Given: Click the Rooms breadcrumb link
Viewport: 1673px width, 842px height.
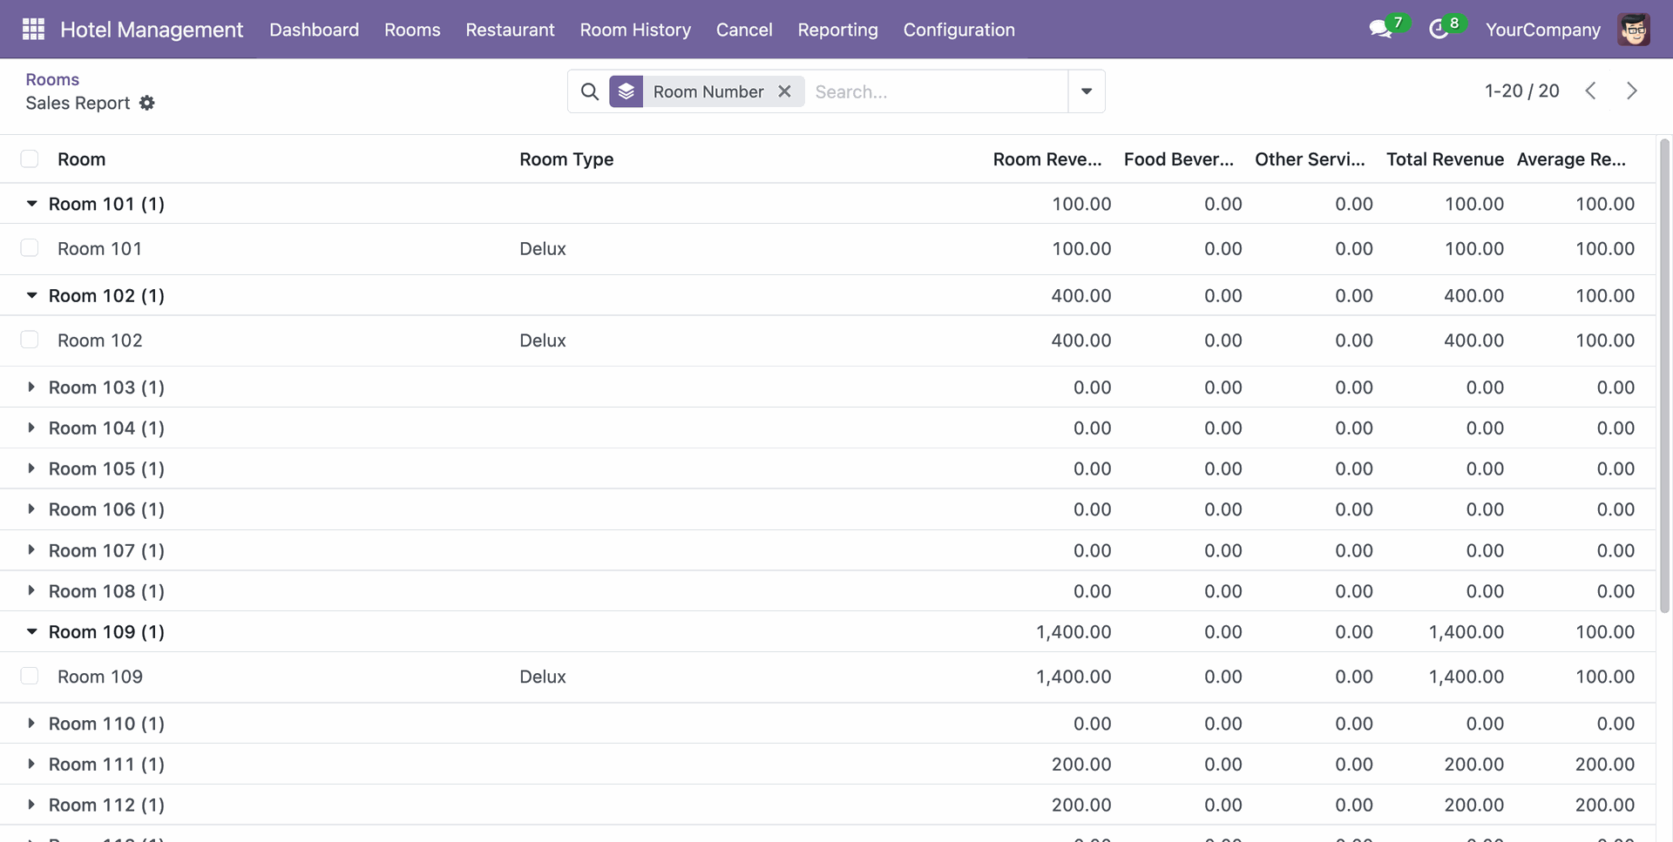Looking at the screenshot, I should (x=52, y=79).
